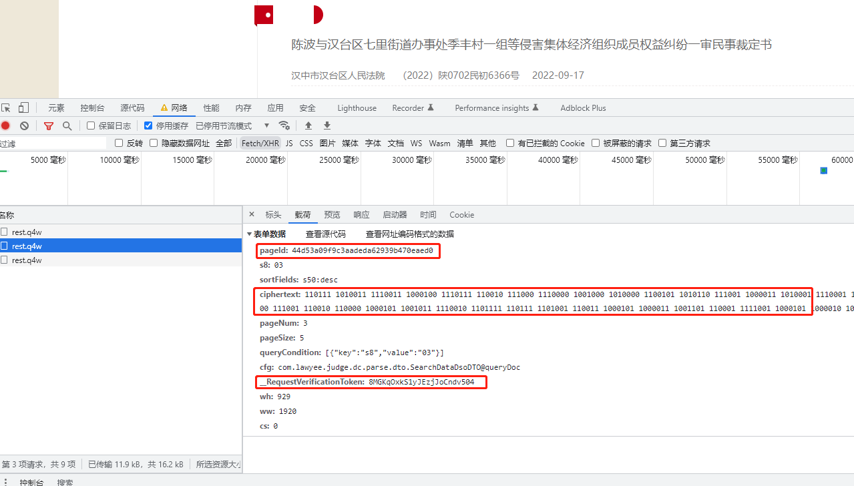854x486 pixels.
Task: Clear the network log with the clear icon
Action: 24,126
